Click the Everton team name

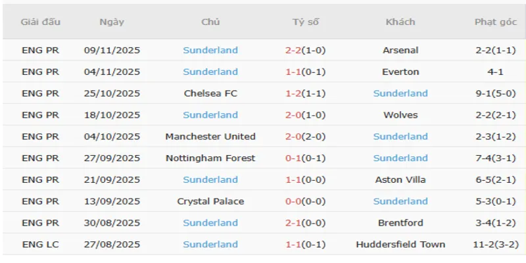point(400,72)
